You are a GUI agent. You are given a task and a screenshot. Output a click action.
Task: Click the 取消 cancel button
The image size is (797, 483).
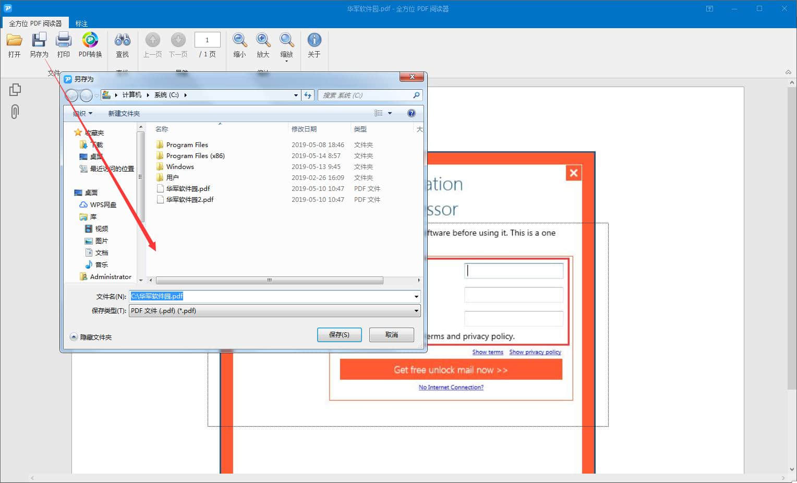[x=391, y=335]
